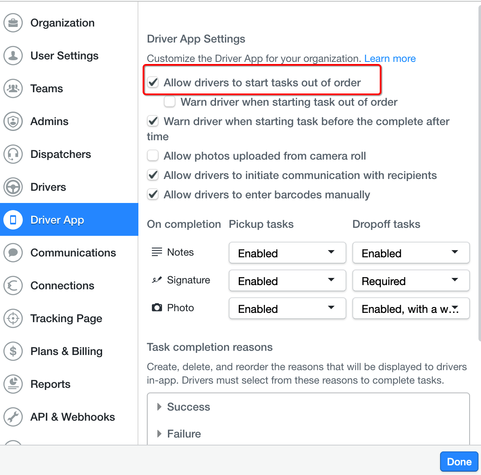481x475 pixels.
Task: Open the Drivers steering wheel icon
Action: pyautogui.click(x=13, y=187)
